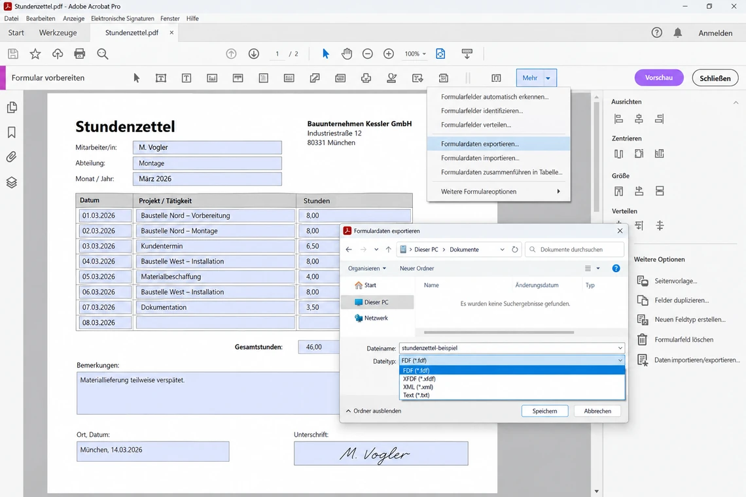Click the Abbrechen button
The image size is (746, 497).
[x=597, y=411]
